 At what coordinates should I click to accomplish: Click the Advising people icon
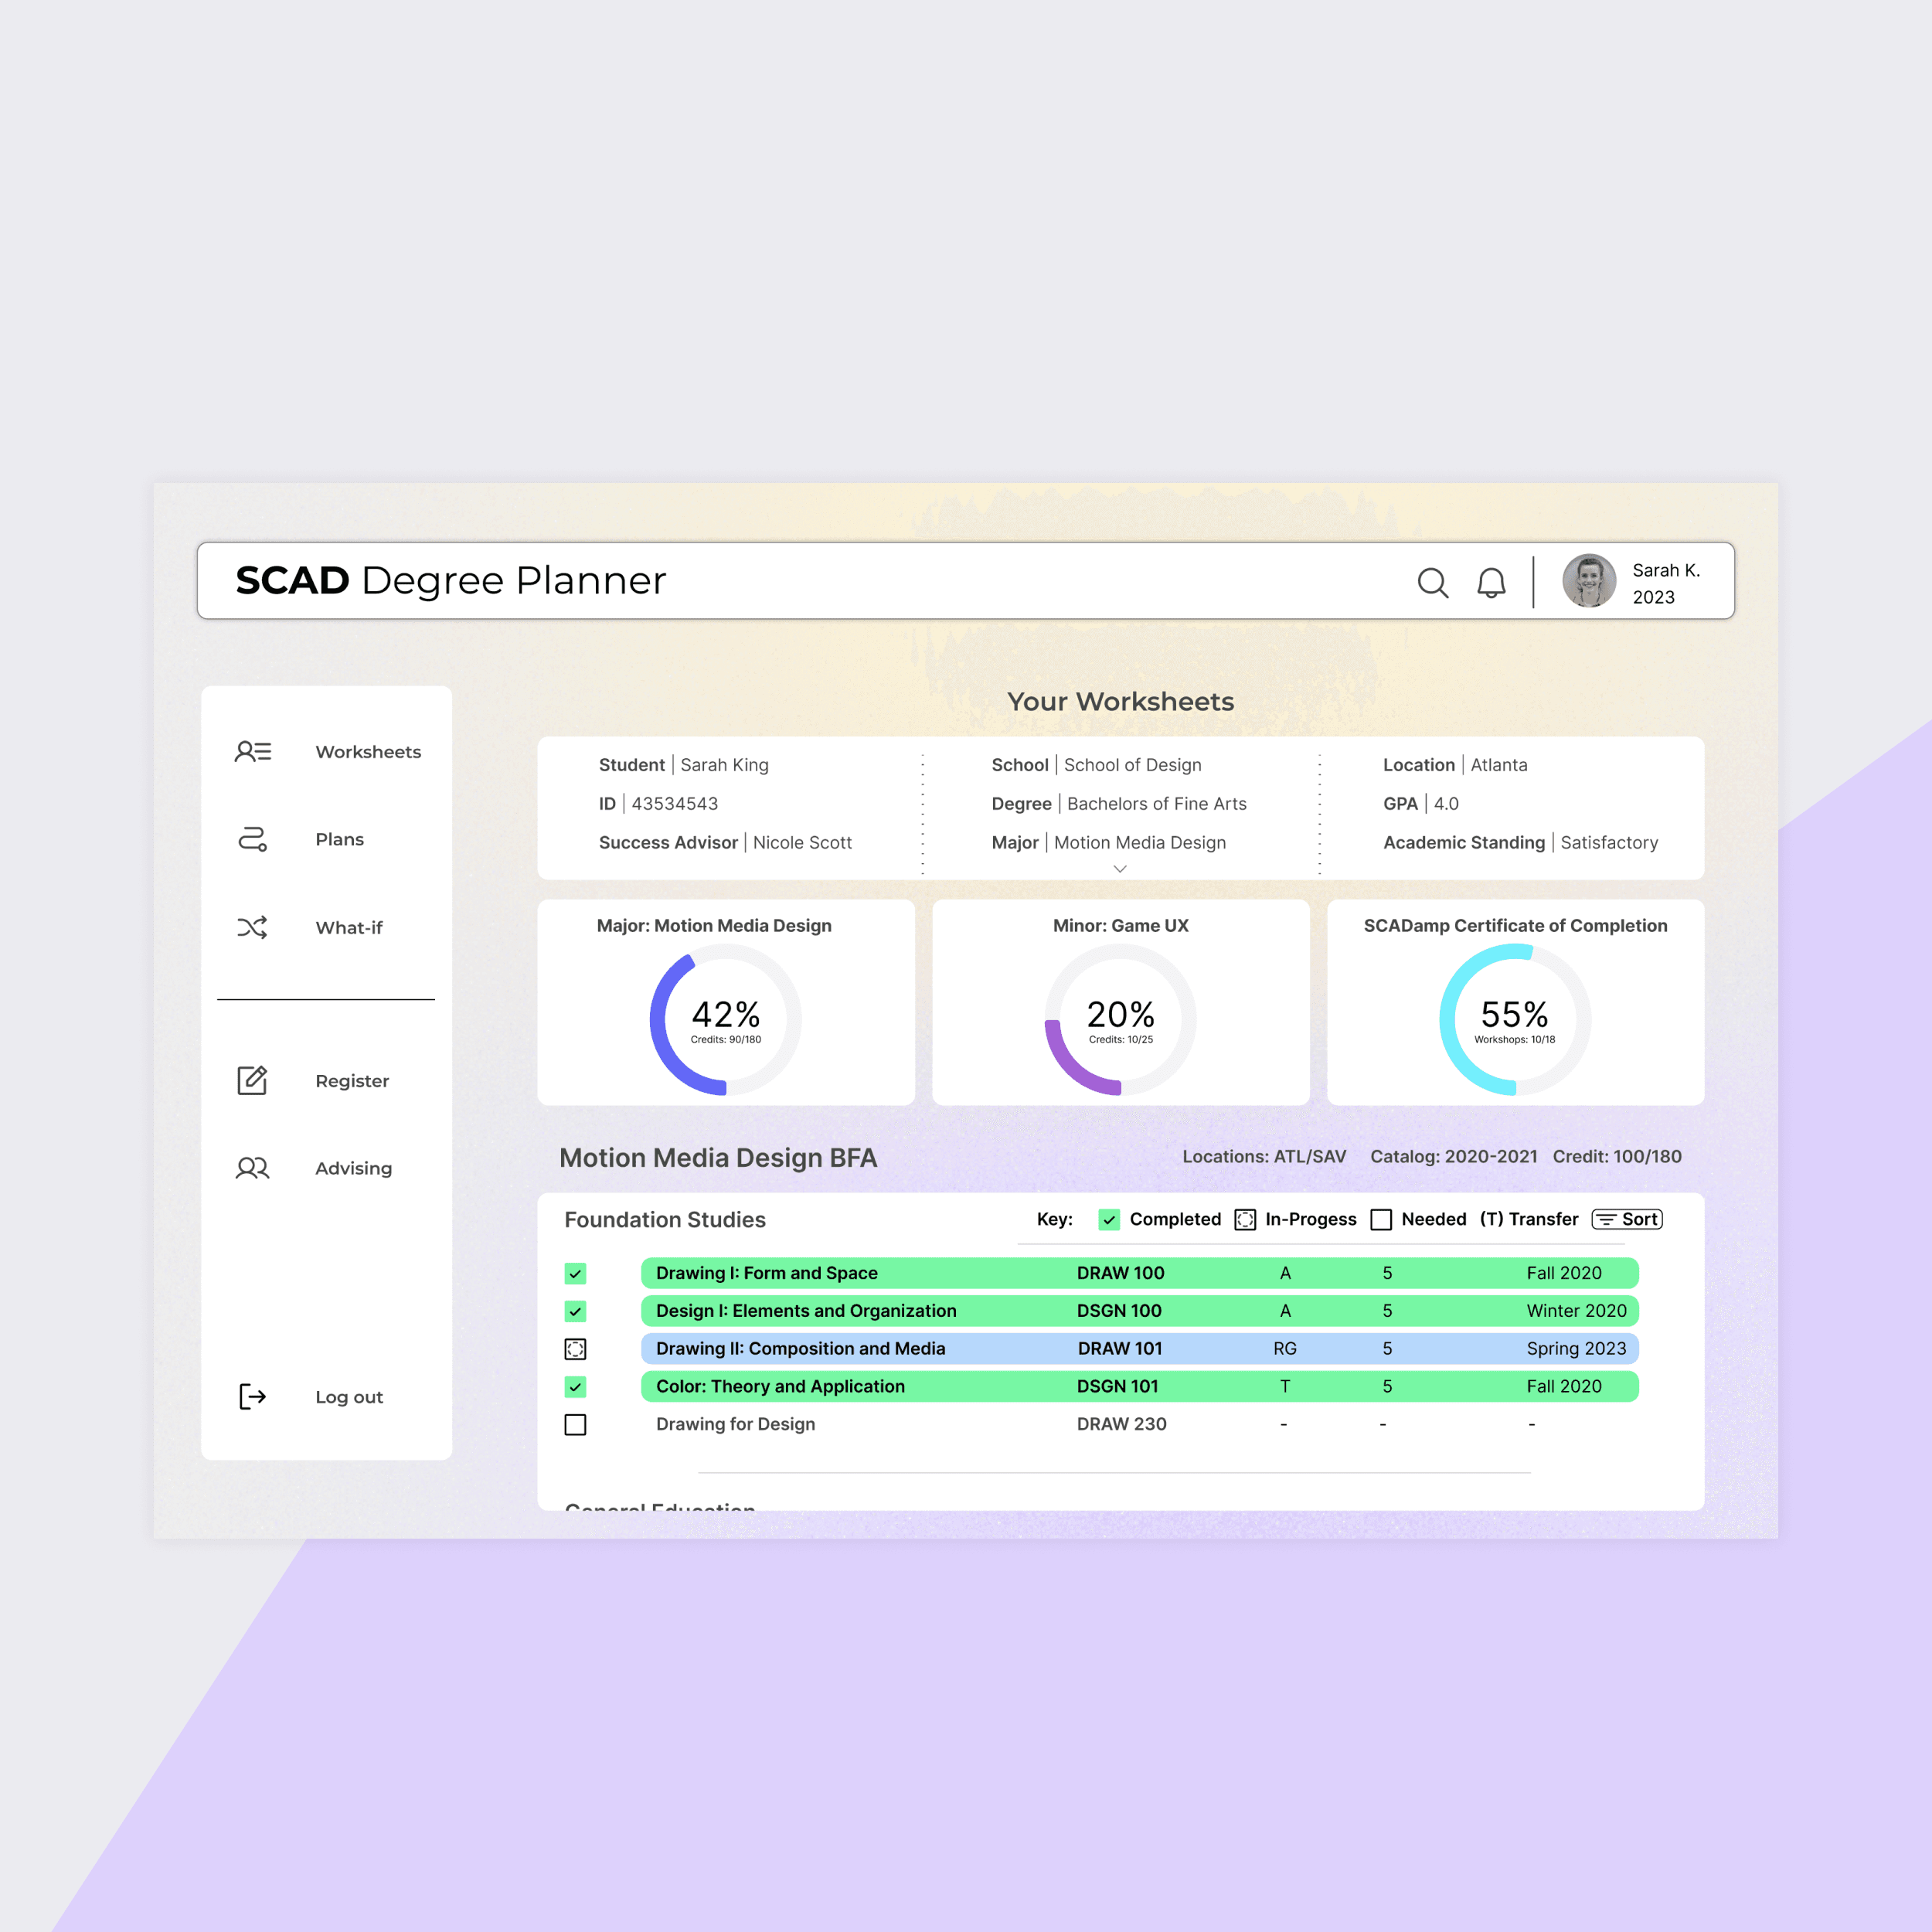[253, 1168]
